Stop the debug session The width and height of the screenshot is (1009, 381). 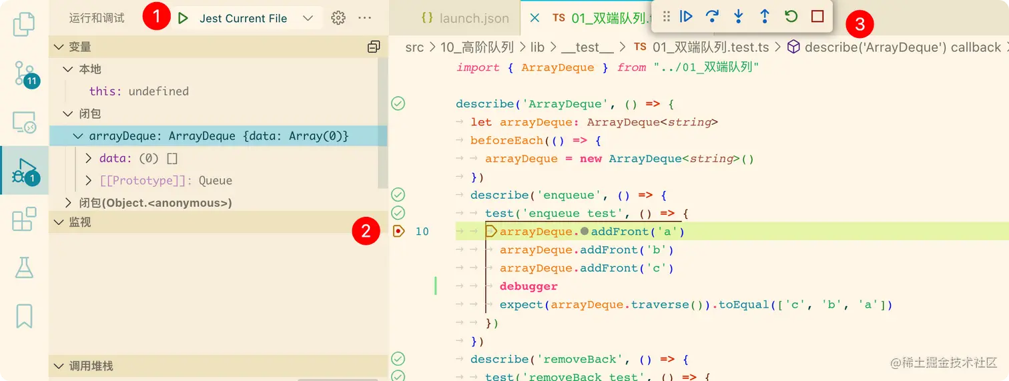point(817,17)
